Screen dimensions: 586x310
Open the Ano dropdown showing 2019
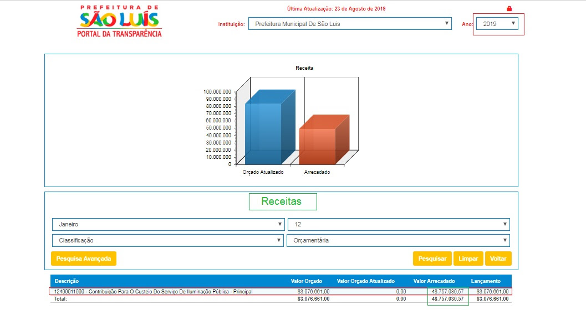tap(497, 23)
